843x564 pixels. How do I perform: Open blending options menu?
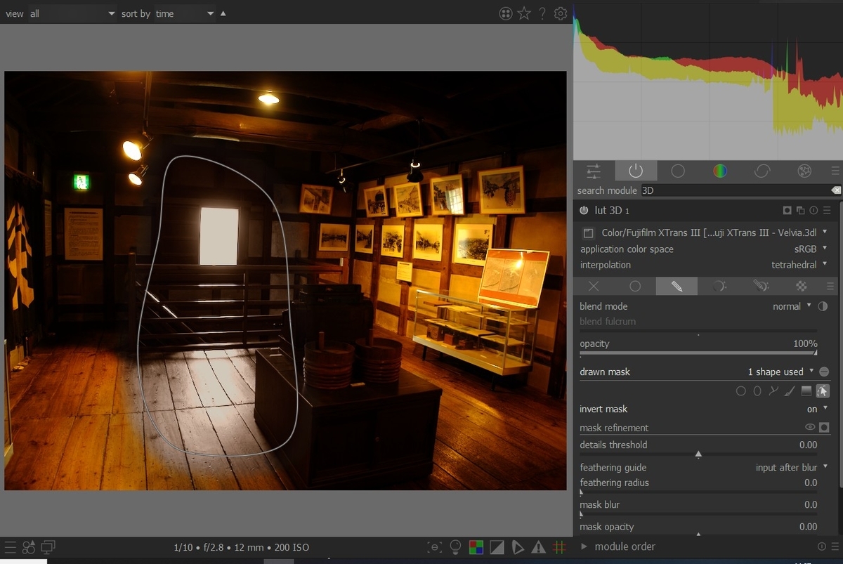click(x=830, y=286)
